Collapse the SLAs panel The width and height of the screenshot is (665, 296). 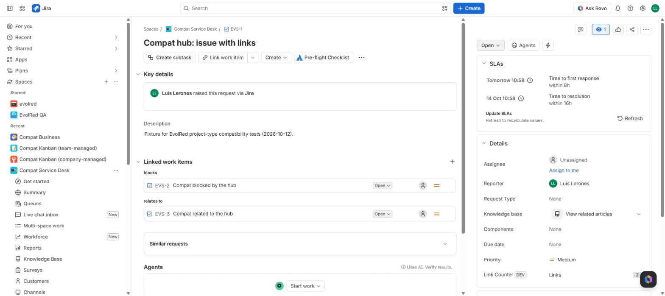tap(484, 64)
